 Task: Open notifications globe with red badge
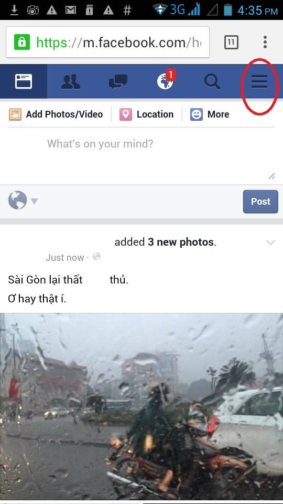pos(166,80)
